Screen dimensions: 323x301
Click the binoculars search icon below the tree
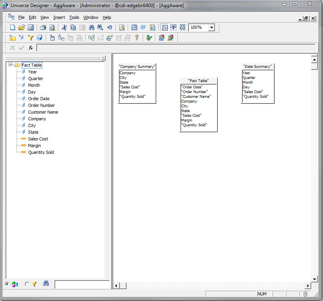coord(46,284)
